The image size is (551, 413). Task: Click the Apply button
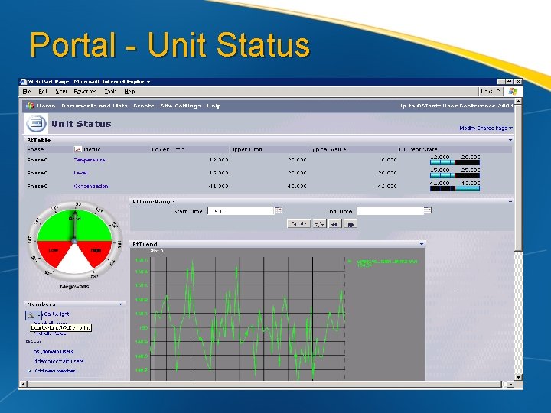coord(298,223)
